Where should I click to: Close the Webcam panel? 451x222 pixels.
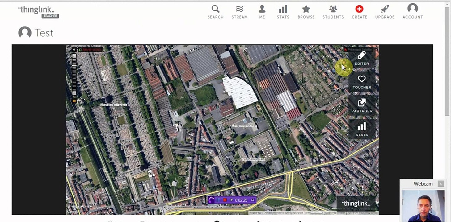441,184
